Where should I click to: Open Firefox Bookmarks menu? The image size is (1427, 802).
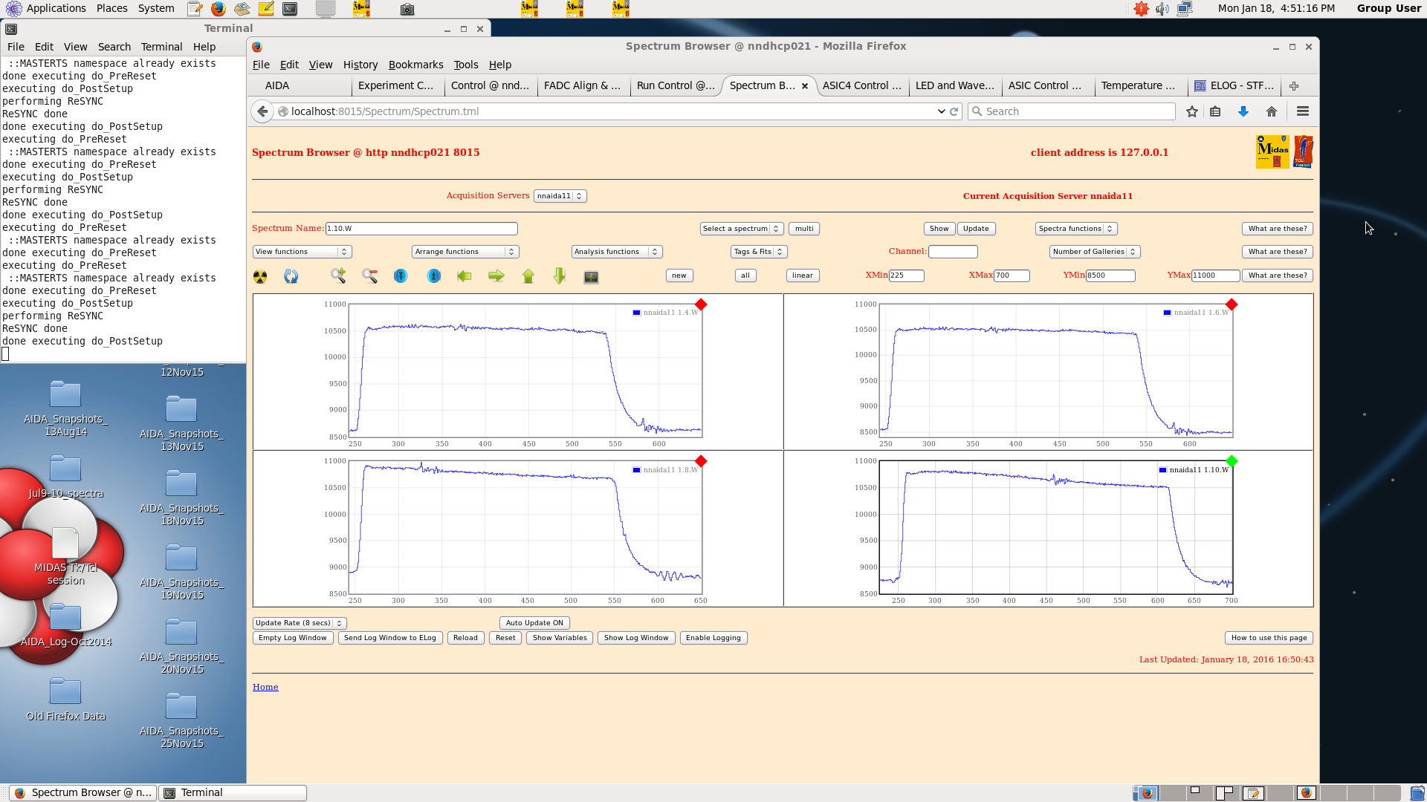415,65
